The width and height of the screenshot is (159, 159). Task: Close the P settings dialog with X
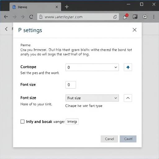[x=134, y=30]
